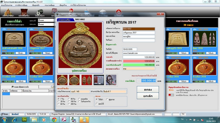This screenshot has height=123, width=220.
Task: Choose the 365 วัน warranty option
Action: (x=69, y=104)
